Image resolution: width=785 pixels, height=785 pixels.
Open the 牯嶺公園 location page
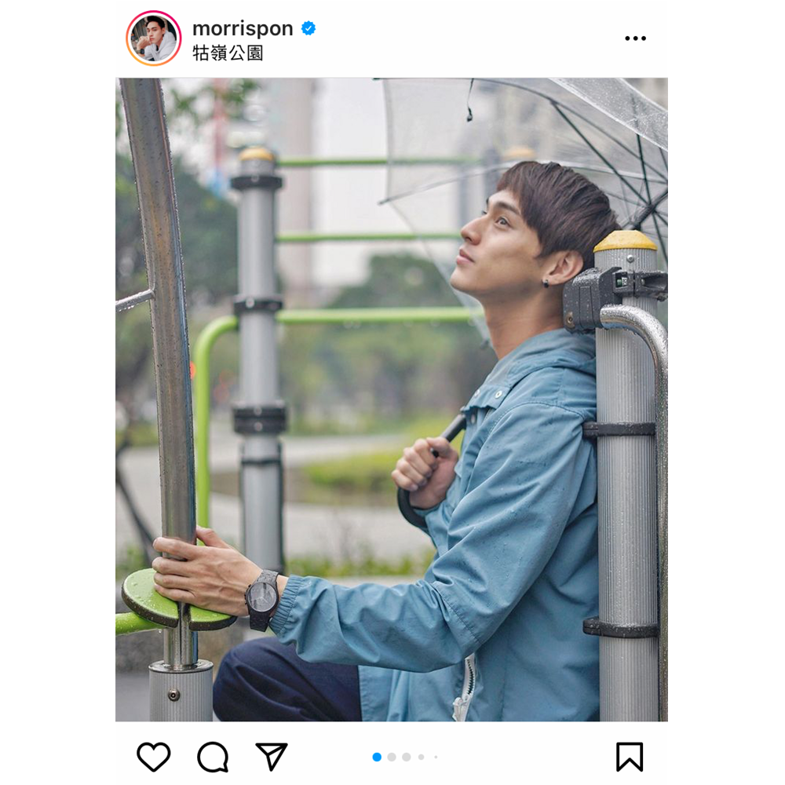[228, 53]
